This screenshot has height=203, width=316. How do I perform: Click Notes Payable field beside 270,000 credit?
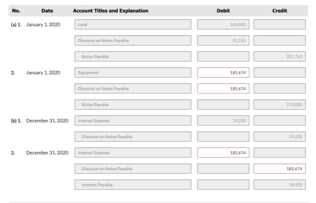pos(133,105)
